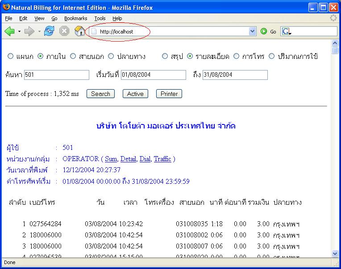341x269 pixels.
Task: Expand the address bar URL dropdown
Action: tap(252, 32)
